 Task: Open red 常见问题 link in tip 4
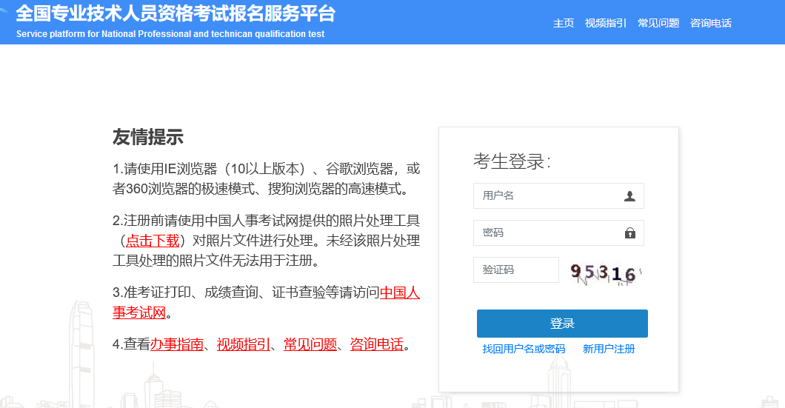[x=310, y=344]
